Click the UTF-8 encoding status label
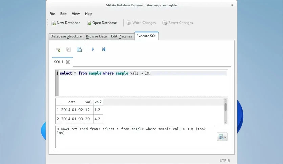This screenshot has height=164, width=283. click(x=225, y=161)
